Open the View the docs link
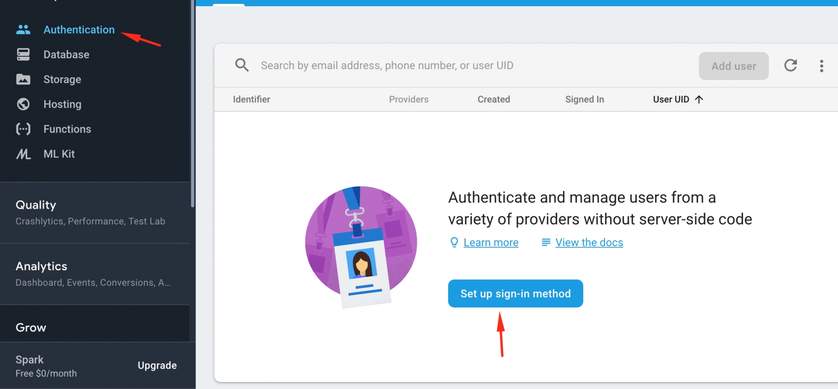This screenshot has width=838, height=389. click(589, 243)
